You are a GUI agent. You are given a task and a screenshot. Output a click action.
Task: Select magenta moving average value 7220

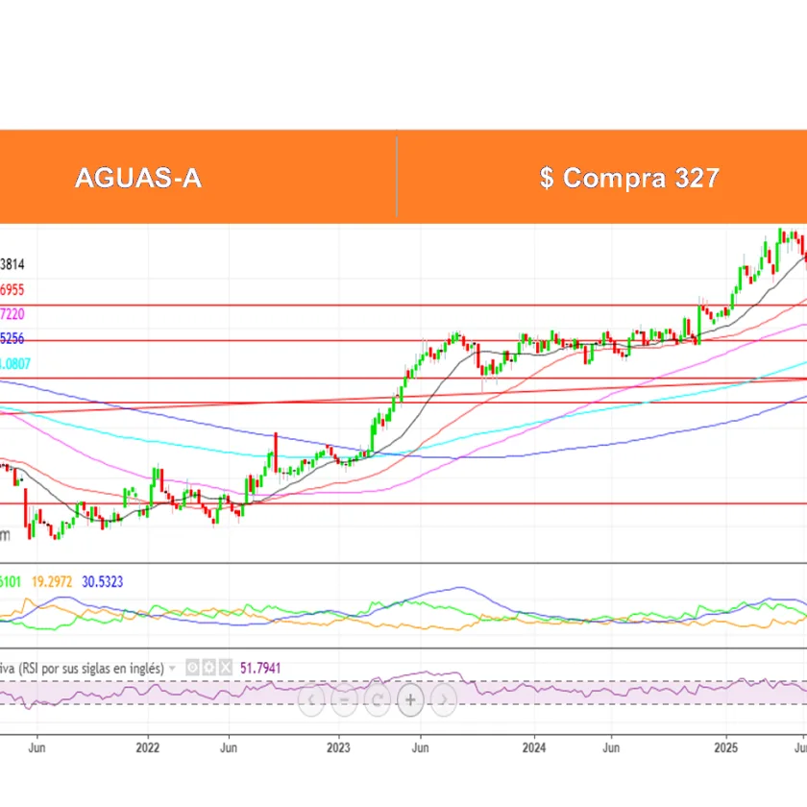[x=12, y=314]
